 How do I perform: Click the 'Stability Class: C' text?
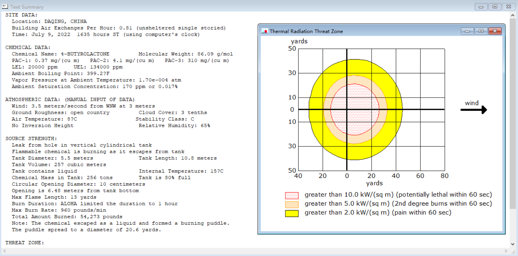tap(165, 119)
